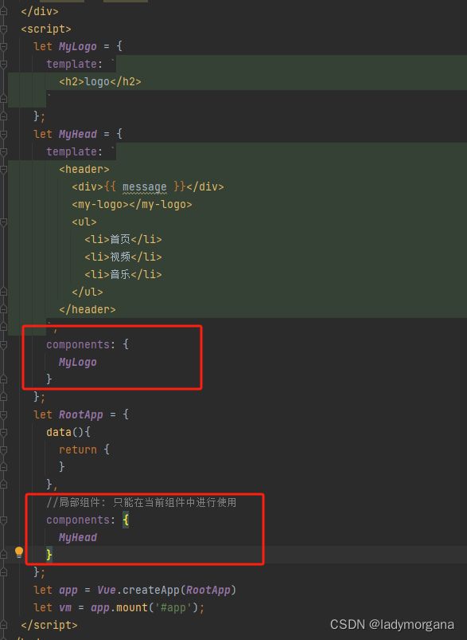
Task: Click 'createApp' method name
Action: (x=151, y=590)
